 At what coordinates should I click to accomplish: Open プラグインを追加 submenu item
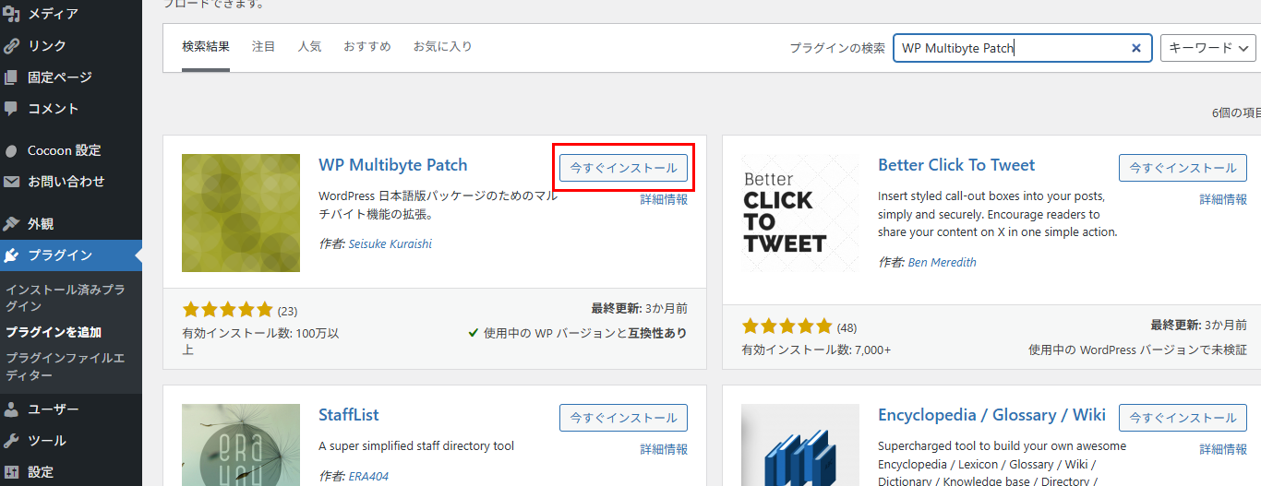[54, 332]
